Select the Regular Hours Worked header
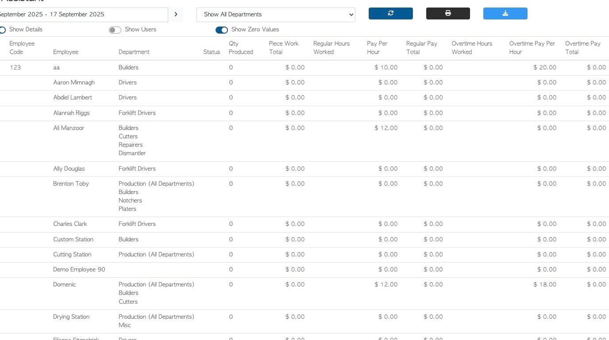 tap(331, 48)
